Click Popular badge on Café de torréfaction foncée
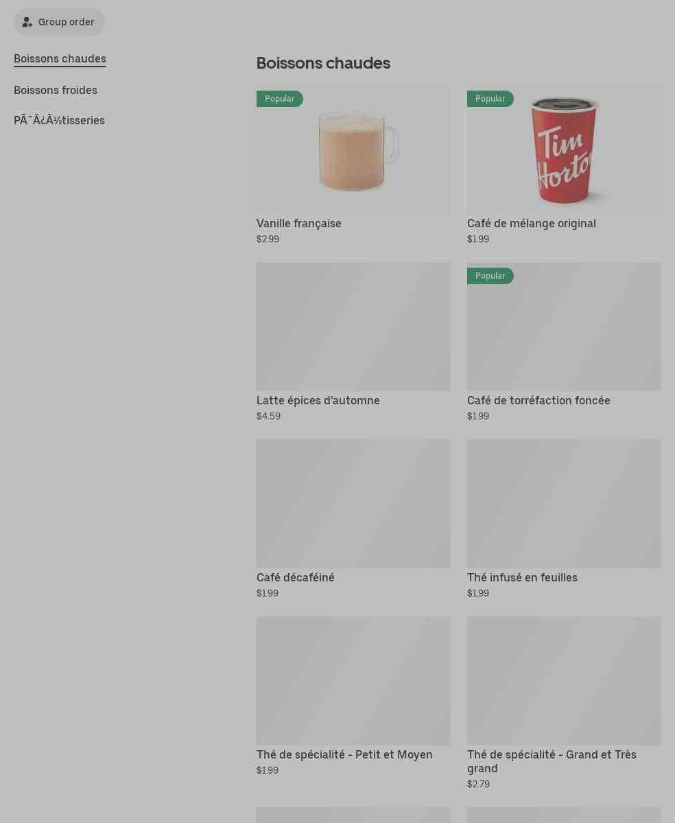 coord(490,276)
